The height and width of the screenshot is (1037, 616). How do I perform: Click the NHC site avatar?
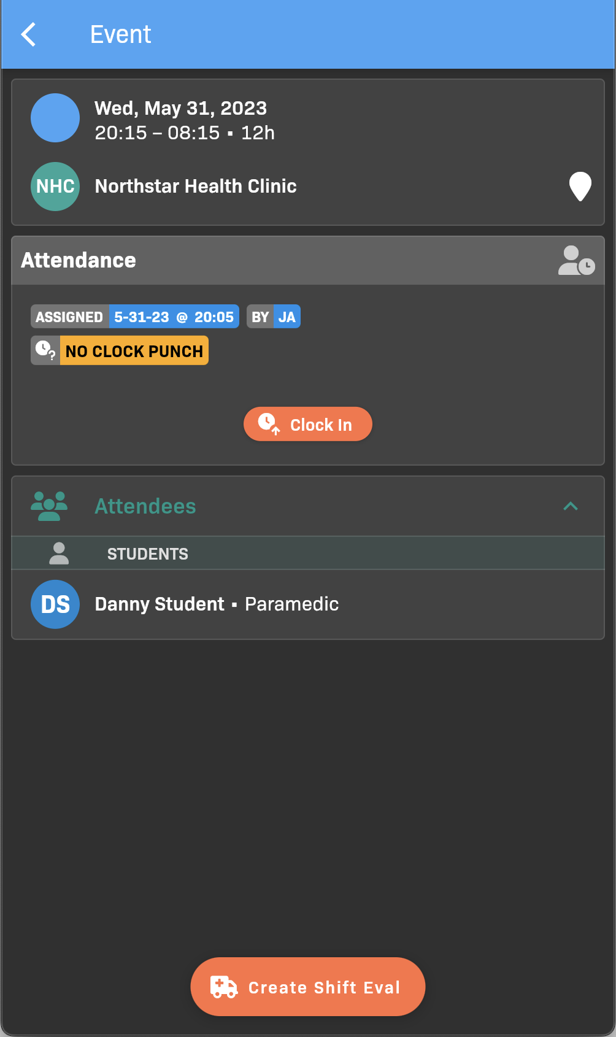(55, 187)
